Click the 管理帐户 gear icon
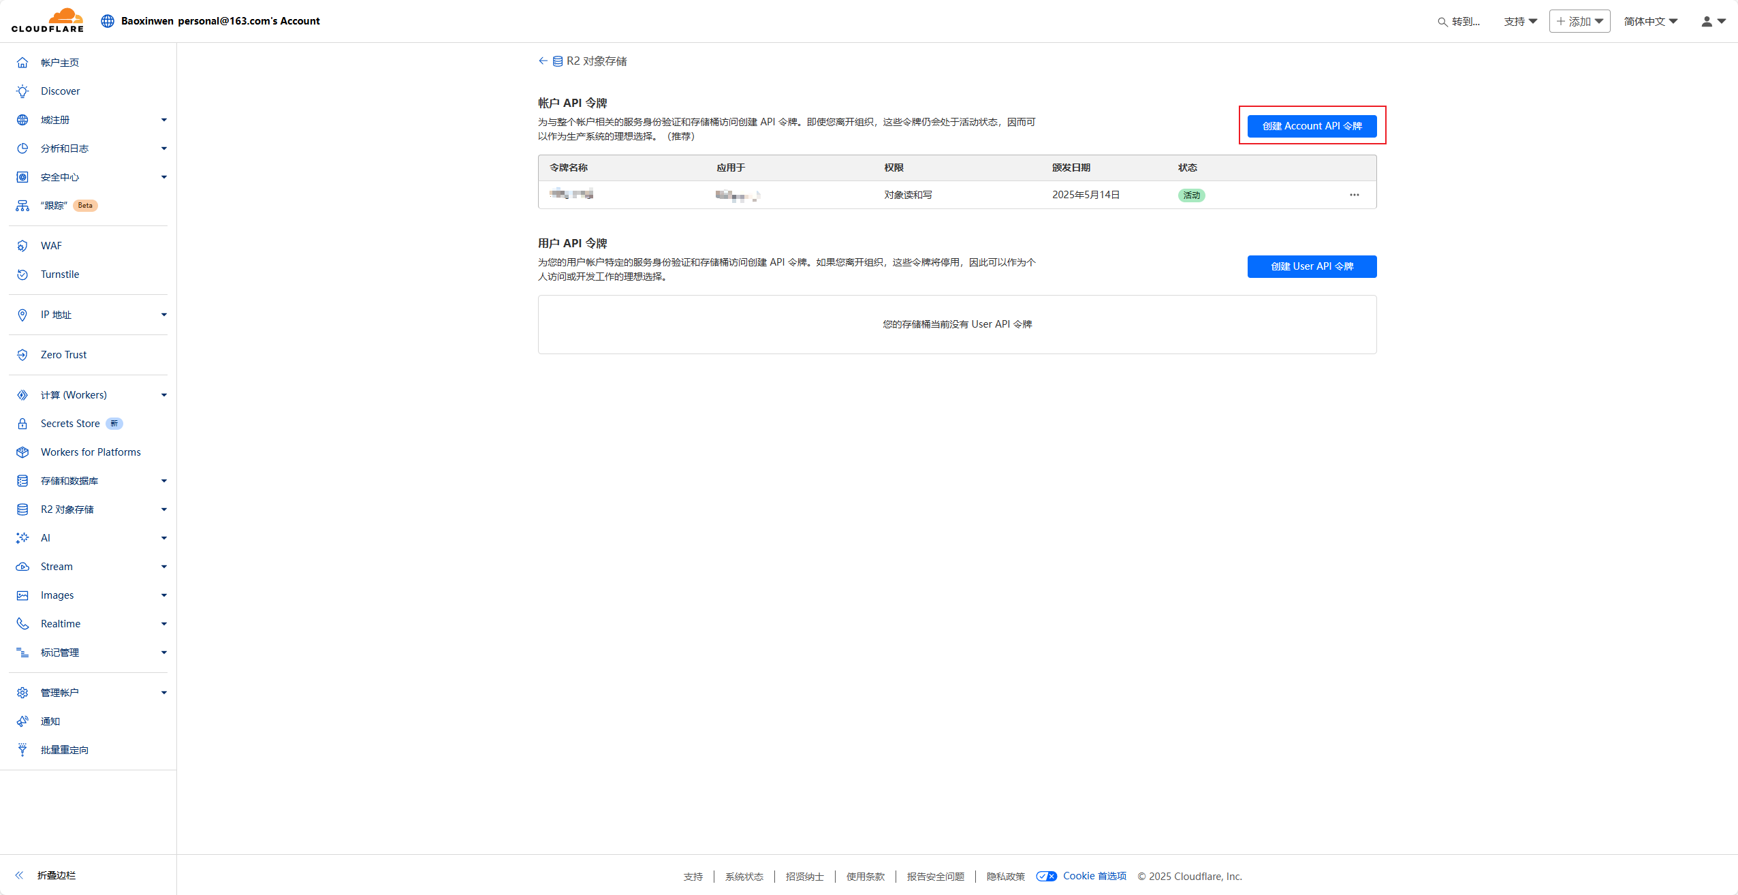The height and width of the screenshot is (895, 1738). coord(22,693)
